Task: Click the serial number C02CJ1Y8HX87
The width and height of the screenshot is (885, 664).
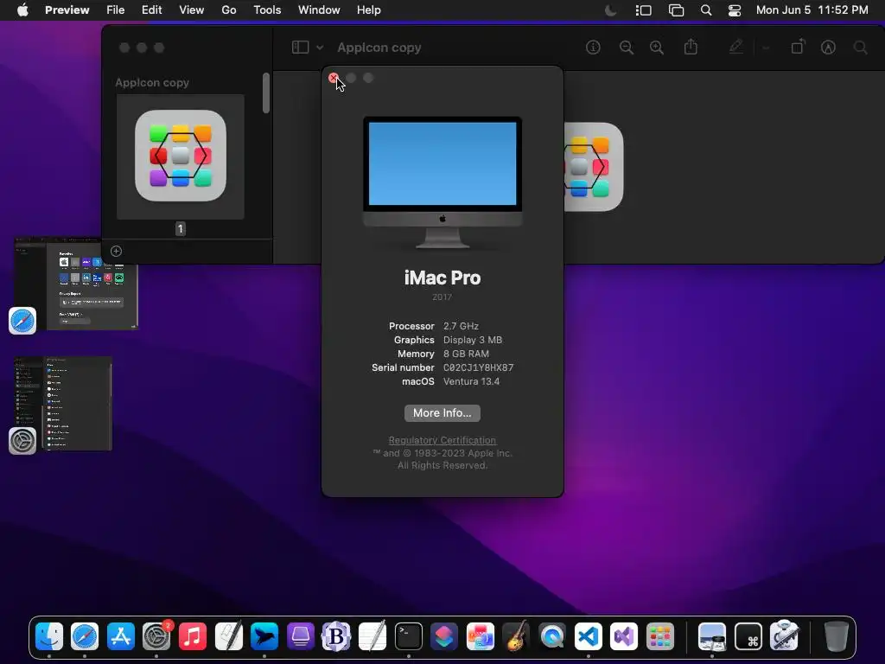Action: point(478,367)
